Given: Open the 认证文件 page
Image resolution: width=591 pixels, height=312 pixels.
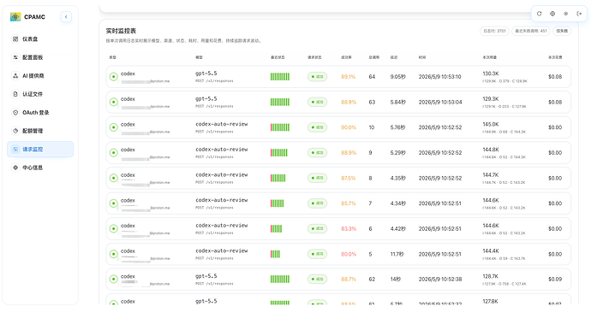Looking at the screenshot, I should coord(40,94).
